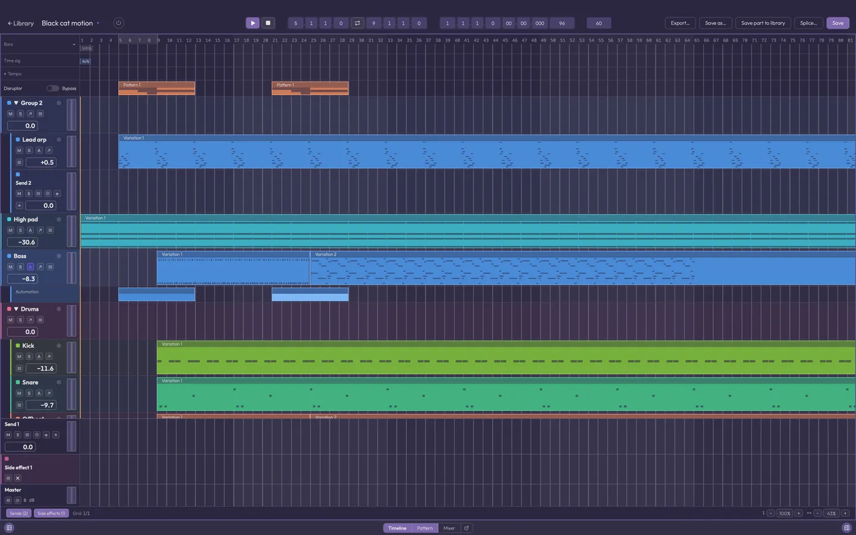Stop playback with the stop button
The height and width of the screenshot is (535, 856).
coord(268,23)
